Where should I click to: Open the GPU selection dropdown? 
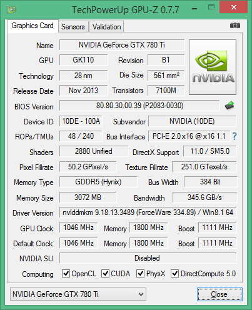pyautogui.click(x=78, y=294)
